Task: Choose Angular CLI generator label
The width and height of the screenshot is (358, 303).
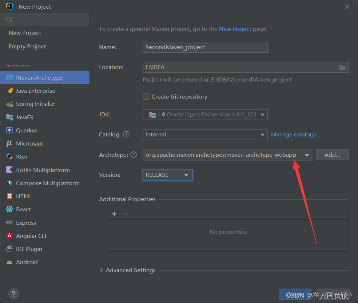Action: [31, 236]
